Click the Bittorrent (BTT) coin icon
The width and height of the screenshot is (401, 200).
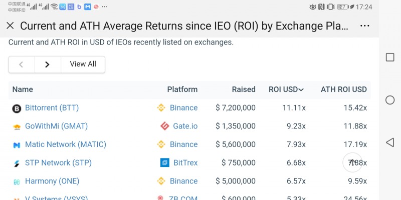16,108
